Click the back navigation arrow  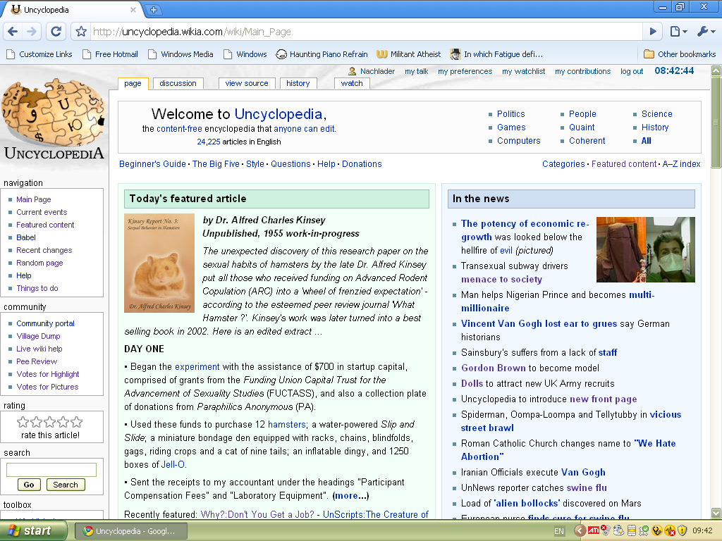coord(12,31)
